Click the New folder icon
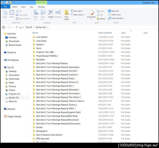The width and height of the screenshot is (159, 148). pyautogui.click(x=67, y=12)
